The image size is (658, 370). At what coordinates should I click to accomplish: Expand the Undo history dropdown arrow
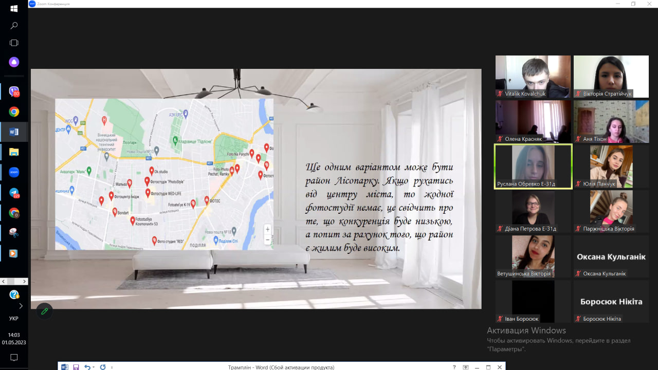(x=94, y=367)
